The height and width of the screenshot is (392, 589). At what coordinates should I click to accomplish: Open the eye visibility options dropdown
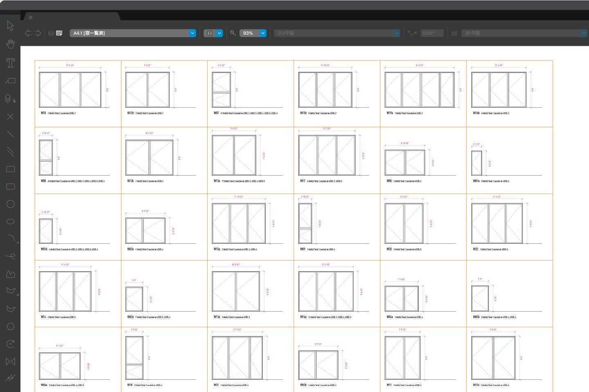pos(213,33)
